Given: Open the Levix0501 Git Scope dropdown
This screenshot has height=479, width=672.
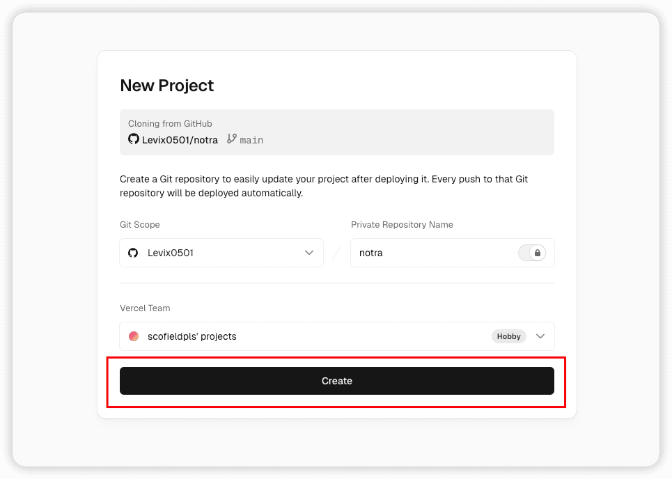Looking at the screenshot, I should click(x=221, y=253).
